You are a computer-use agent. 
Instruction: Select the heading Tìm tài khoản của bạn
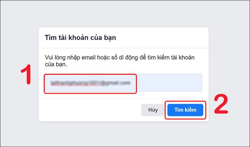[x=80, y=38]
